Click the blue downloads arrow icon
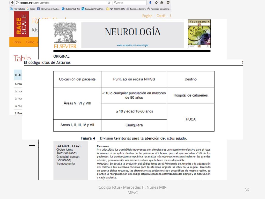 pyautogui.click(x=150, y=3)
